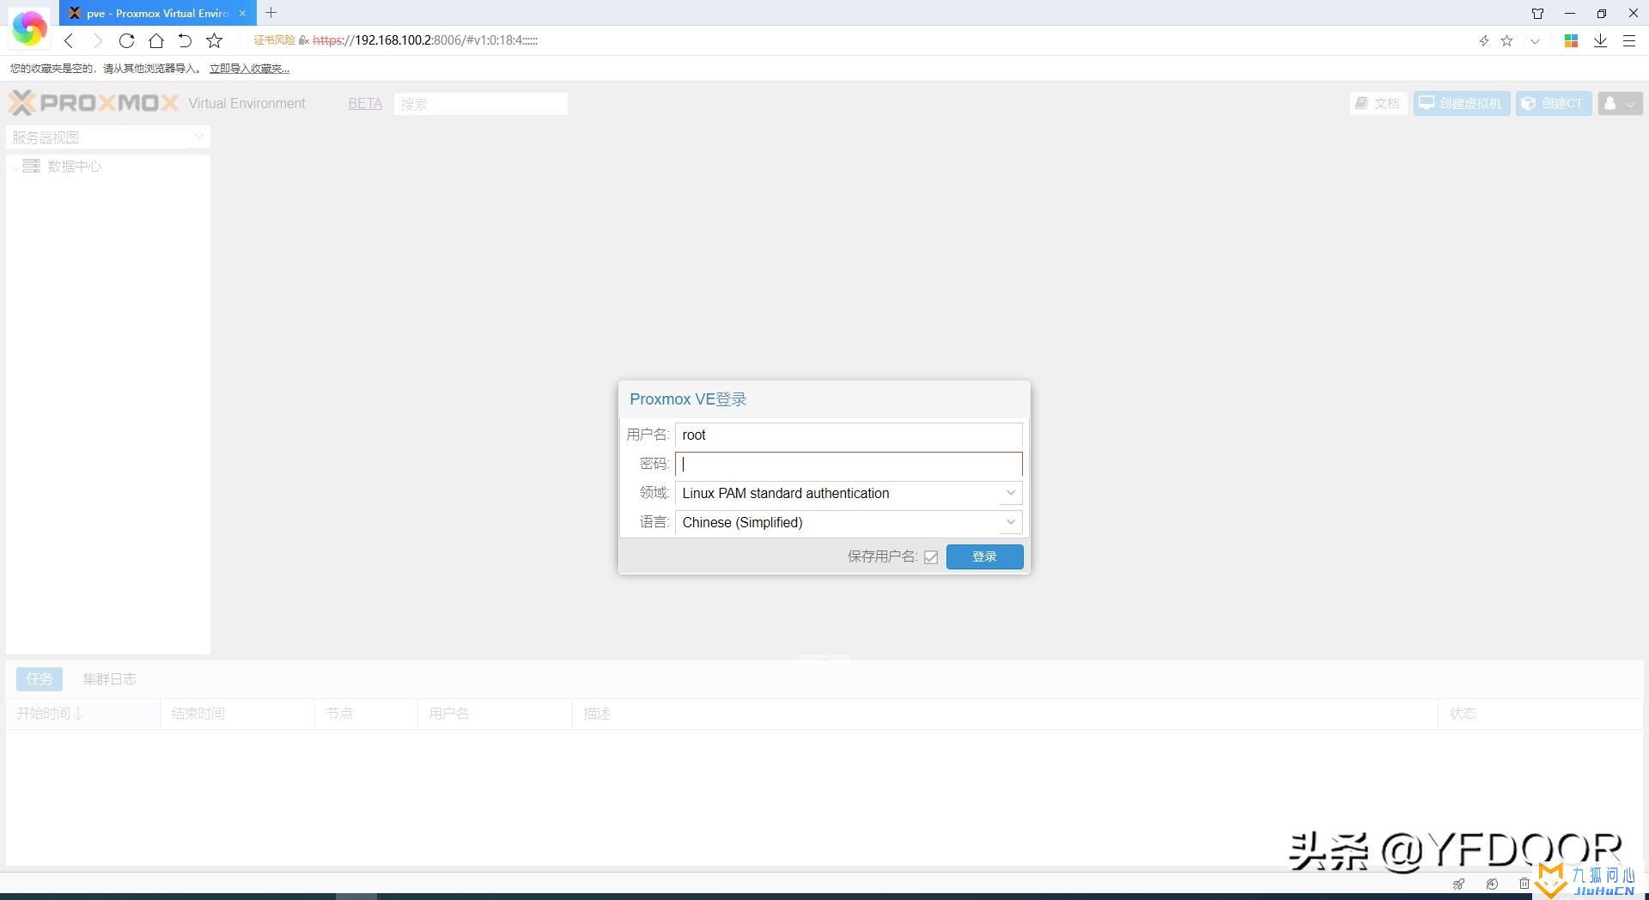Click the Description column header
Viewport: 1649px width, 900px height.
pos(1005,714)
